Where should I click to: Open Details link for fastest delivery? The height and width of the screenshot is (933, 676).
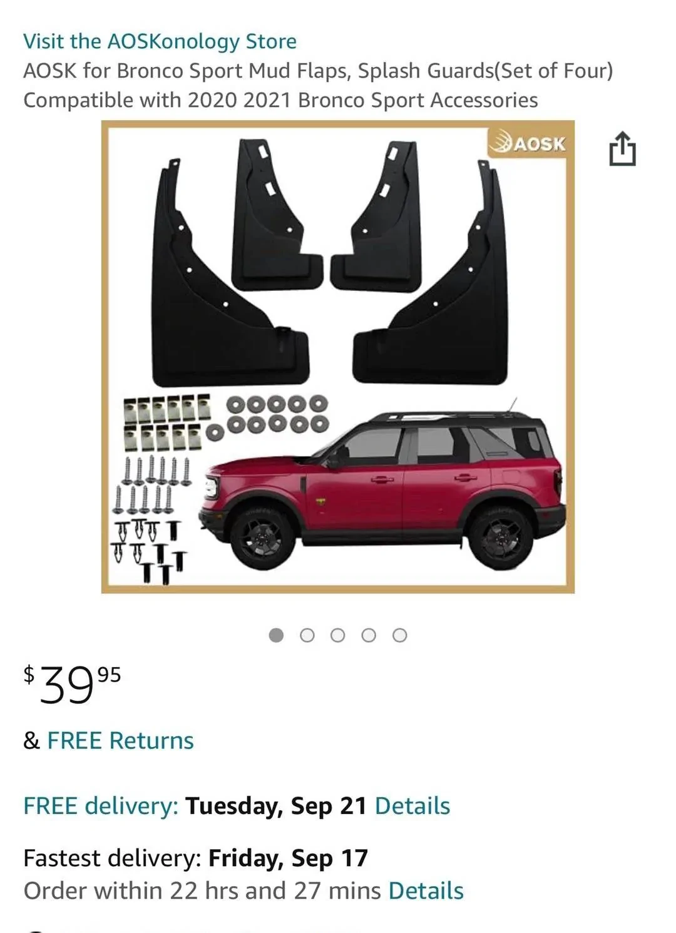426,890
